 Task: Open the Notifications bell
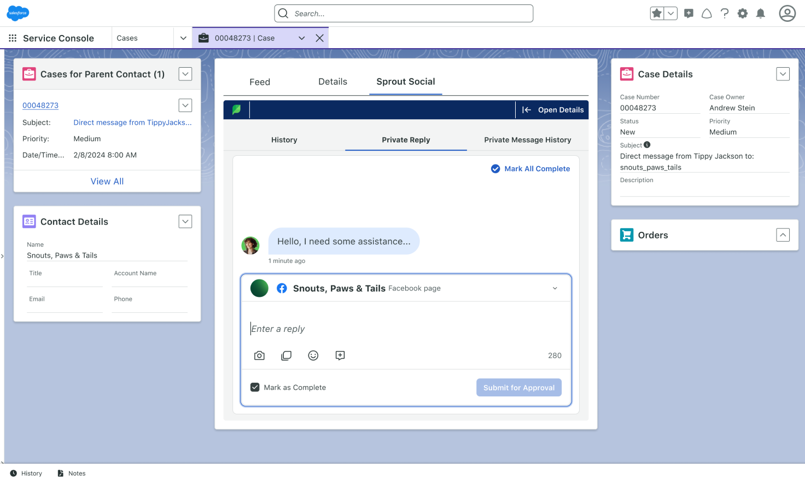[x=761, y=14]
